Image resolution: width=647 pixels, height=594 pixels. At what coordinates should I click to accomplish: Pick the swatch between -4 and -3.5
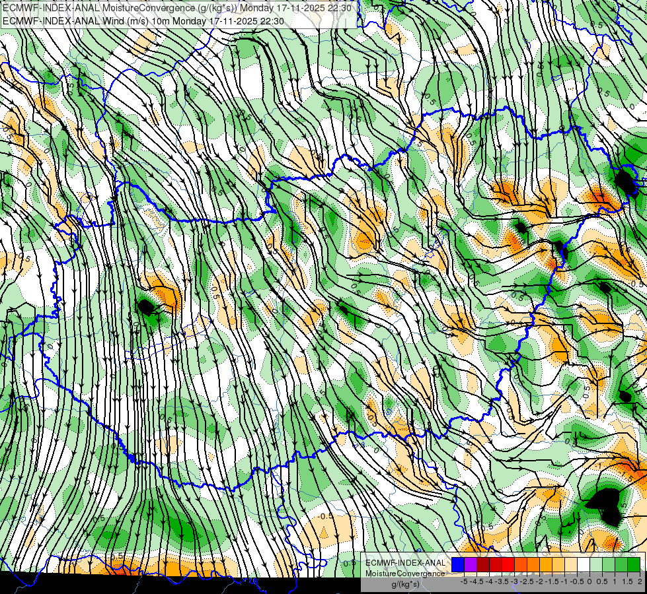point(496,565)
